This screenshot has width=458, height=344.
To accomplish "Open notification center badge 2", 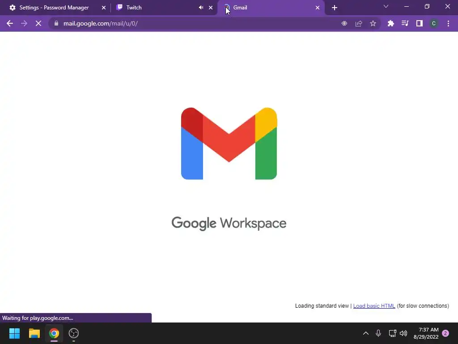I will pos(445,333).
